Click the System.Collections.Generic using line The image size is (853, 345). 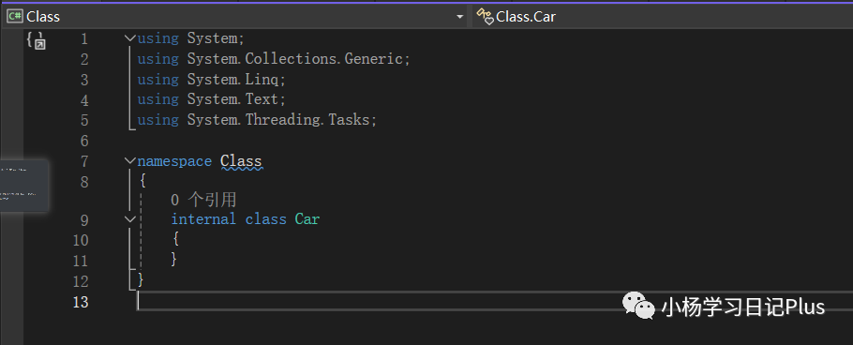click(x=274, y=59)
